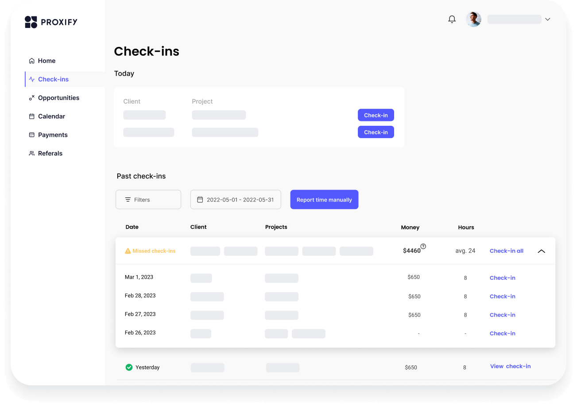Click the question mark tooltip next to $4460
This screenshot has height=407, width=577.
pyautogui.click(x=423, y=247)
